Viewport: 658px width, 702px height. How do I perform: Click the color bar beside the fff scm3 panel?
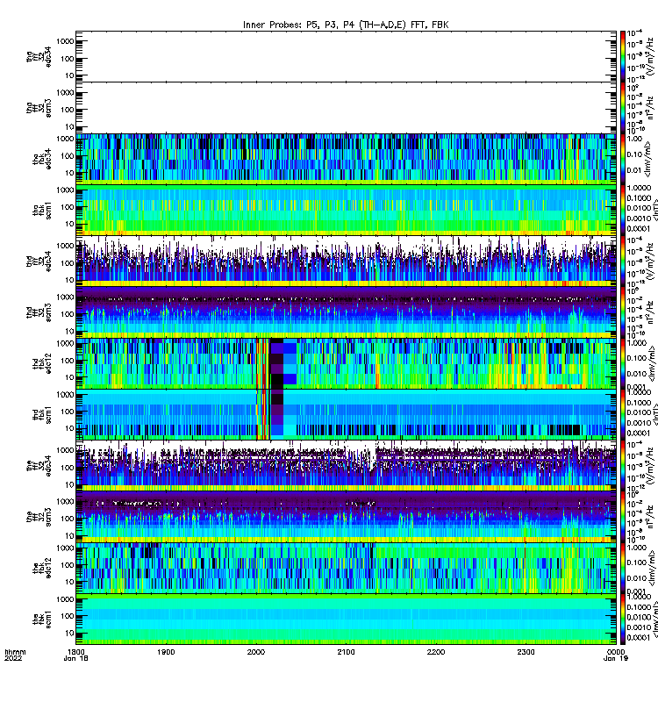(x=623, y=517)
